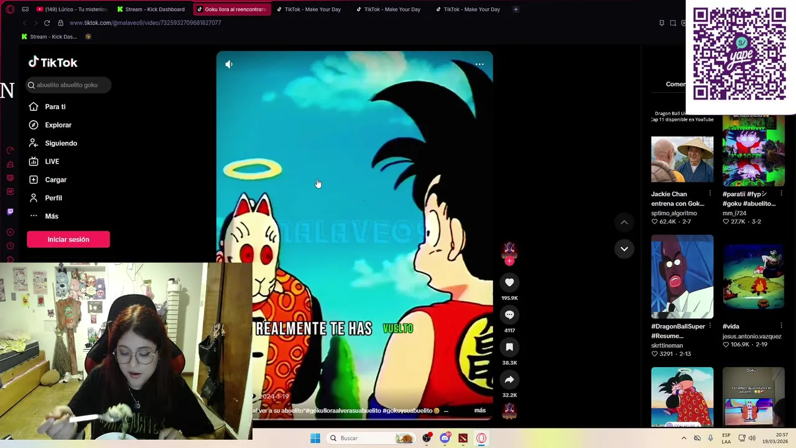Open the Cargar upload page
The image size is (796, 448).
pos(48,180)
